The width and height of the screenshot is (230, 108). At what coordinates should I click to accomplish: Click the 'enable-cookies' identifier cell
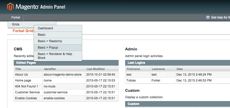(x=64, y=98)
